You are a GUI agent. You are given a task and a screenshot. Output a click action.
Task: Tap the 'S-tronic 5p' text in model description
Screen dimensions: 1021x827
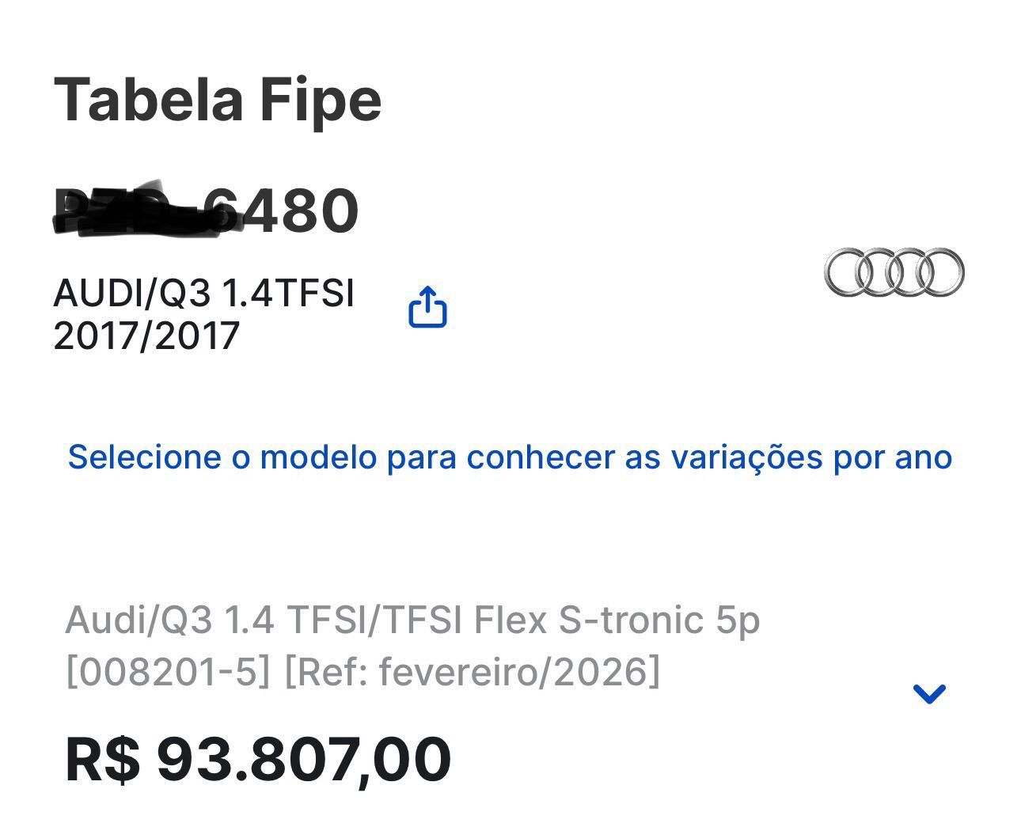coord(659,620)
